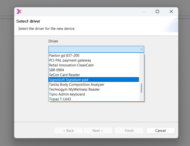Choose Technogym MyWellness Reader option
The width and height of the screenshot is (190, 146).
[x=74, y=89]
